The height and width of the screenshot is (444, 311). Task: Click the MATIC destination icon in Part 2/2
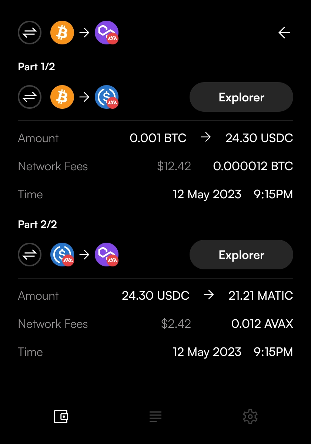(107, 255)
